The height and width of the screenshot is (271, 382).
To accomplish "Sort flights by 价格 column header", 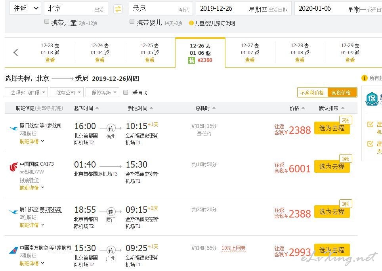I will [297, 108].
